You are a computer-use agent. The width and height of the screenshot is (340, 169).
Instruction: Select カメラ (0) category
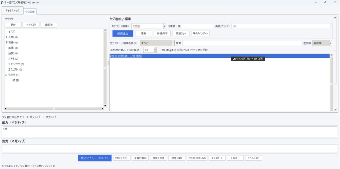click(x=13, y=59)
